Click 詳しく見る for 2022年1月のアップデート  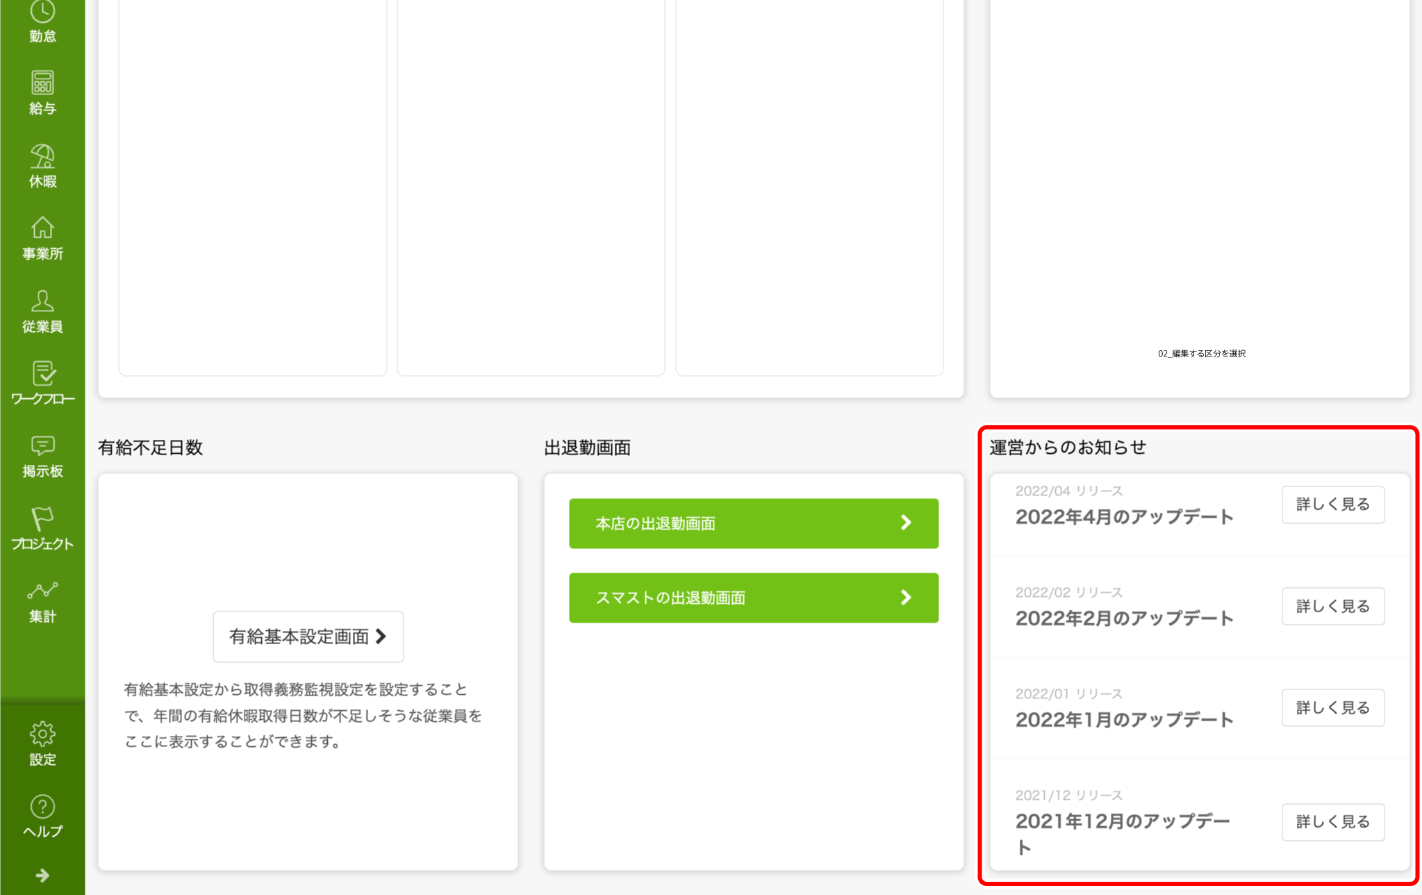pos(1332,707)
